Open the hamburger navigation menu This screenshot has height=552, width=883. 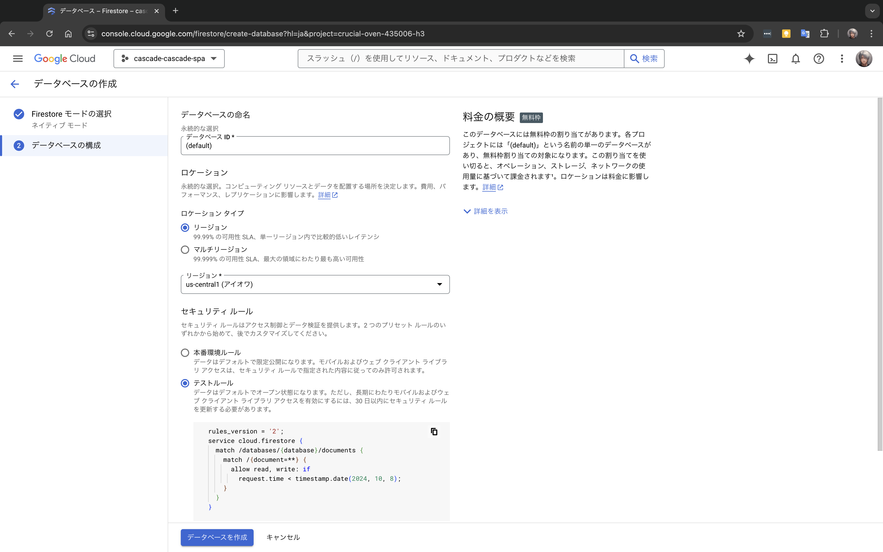point(18,59)
